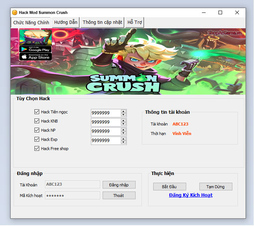The image size is (254, 226).
Task: Maximize the Hack Mod Summon Crush window
Action: coord(220,12)
